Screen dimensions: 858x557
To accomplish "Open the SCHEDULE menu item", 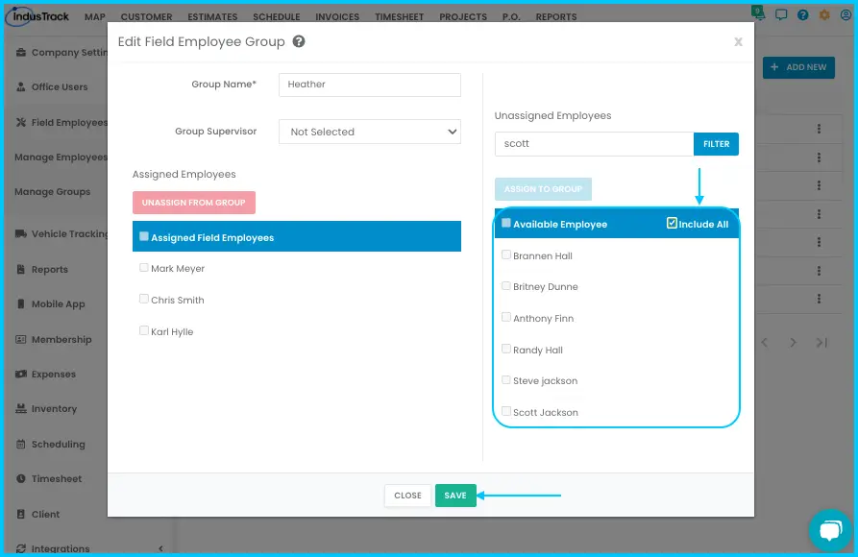I will [277, 17].
